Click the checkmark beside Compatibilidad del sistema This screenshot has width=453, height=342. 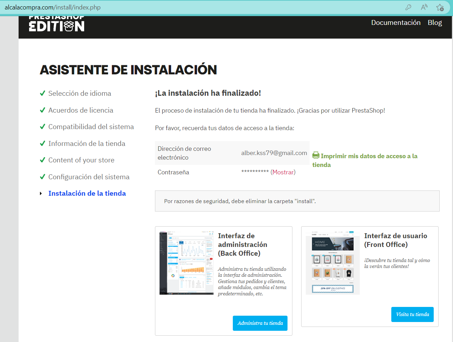pyautogui.click(x=42, y=127)
